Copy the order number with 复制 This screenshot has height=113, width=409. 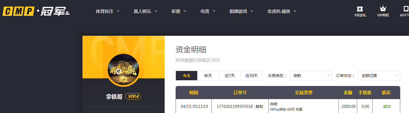point(259,106)
